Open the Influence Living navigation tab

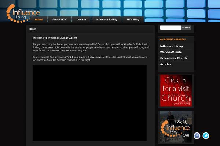(106, 20)
